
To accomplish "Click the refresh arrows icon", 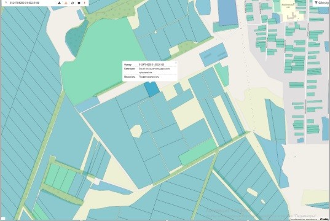I will (x=73, y=3).
